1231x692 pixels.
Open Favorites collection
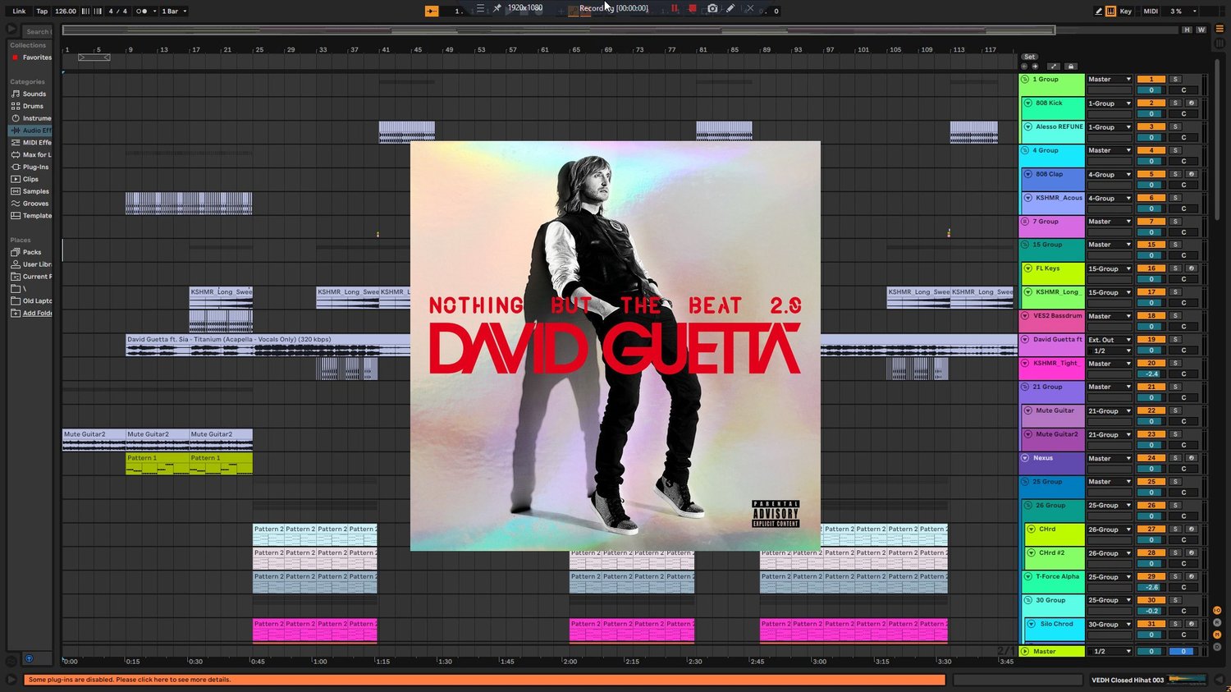click(x=32, y=57)
